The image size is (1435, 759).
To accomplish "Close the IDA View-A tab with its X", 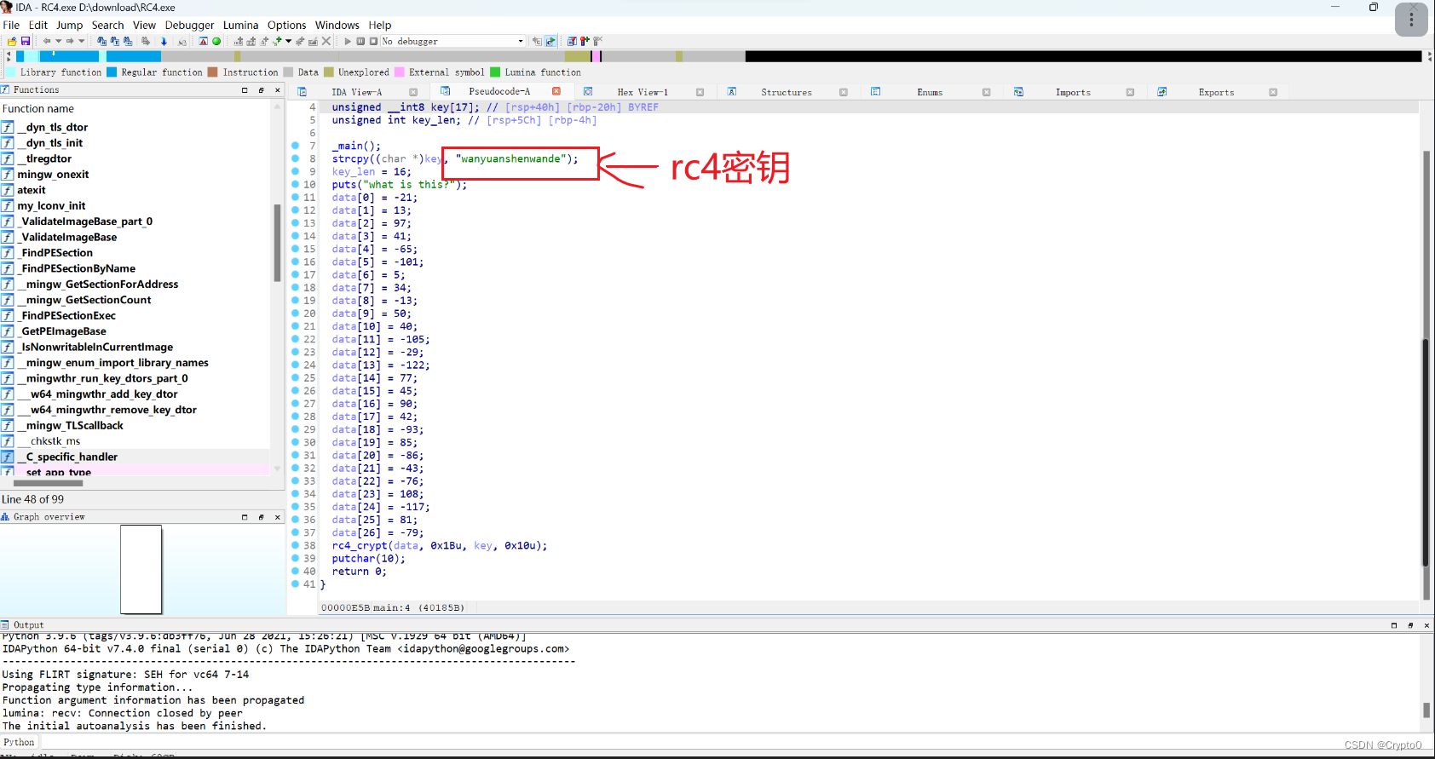I will pyautogui.click(x=413, y=92).
